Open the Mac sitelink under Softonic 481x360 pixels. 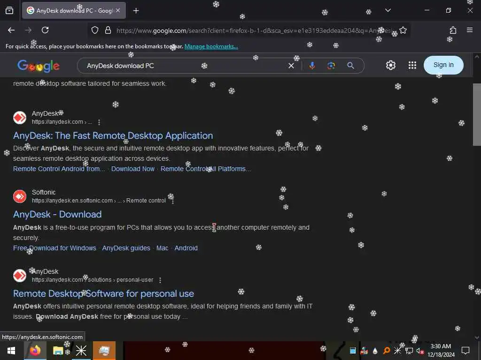[x=162, y=248]
